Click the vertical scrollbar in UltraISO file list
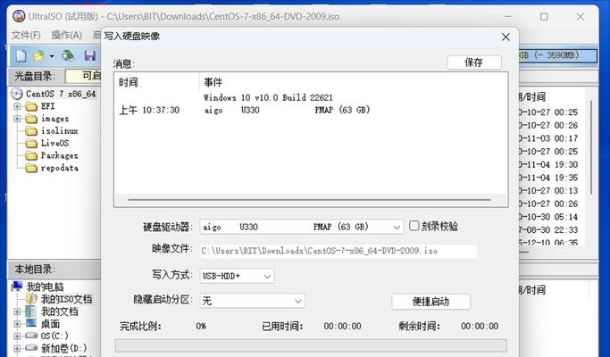The width and height of the screenshot is (610, 357). click(x=591, y=148)
